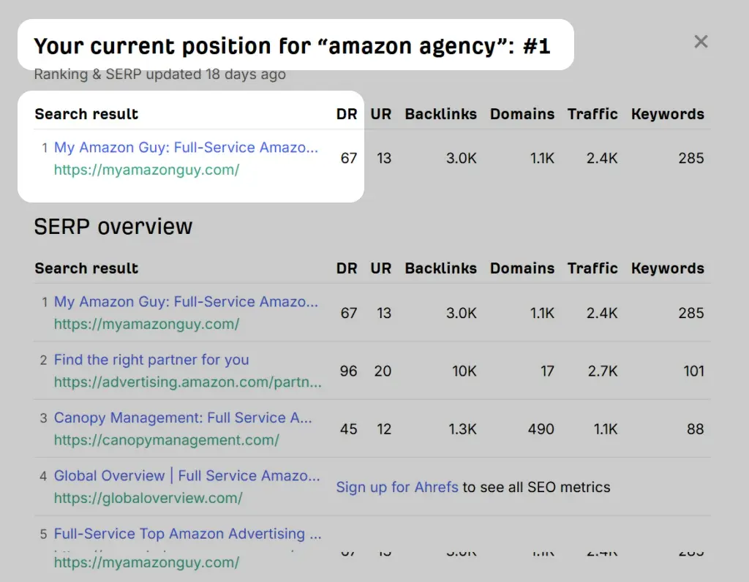Click the DR column header in SERP overview
Image resolution: width=749 pixels, height=582 pixels.
click(x=347, y=268)
